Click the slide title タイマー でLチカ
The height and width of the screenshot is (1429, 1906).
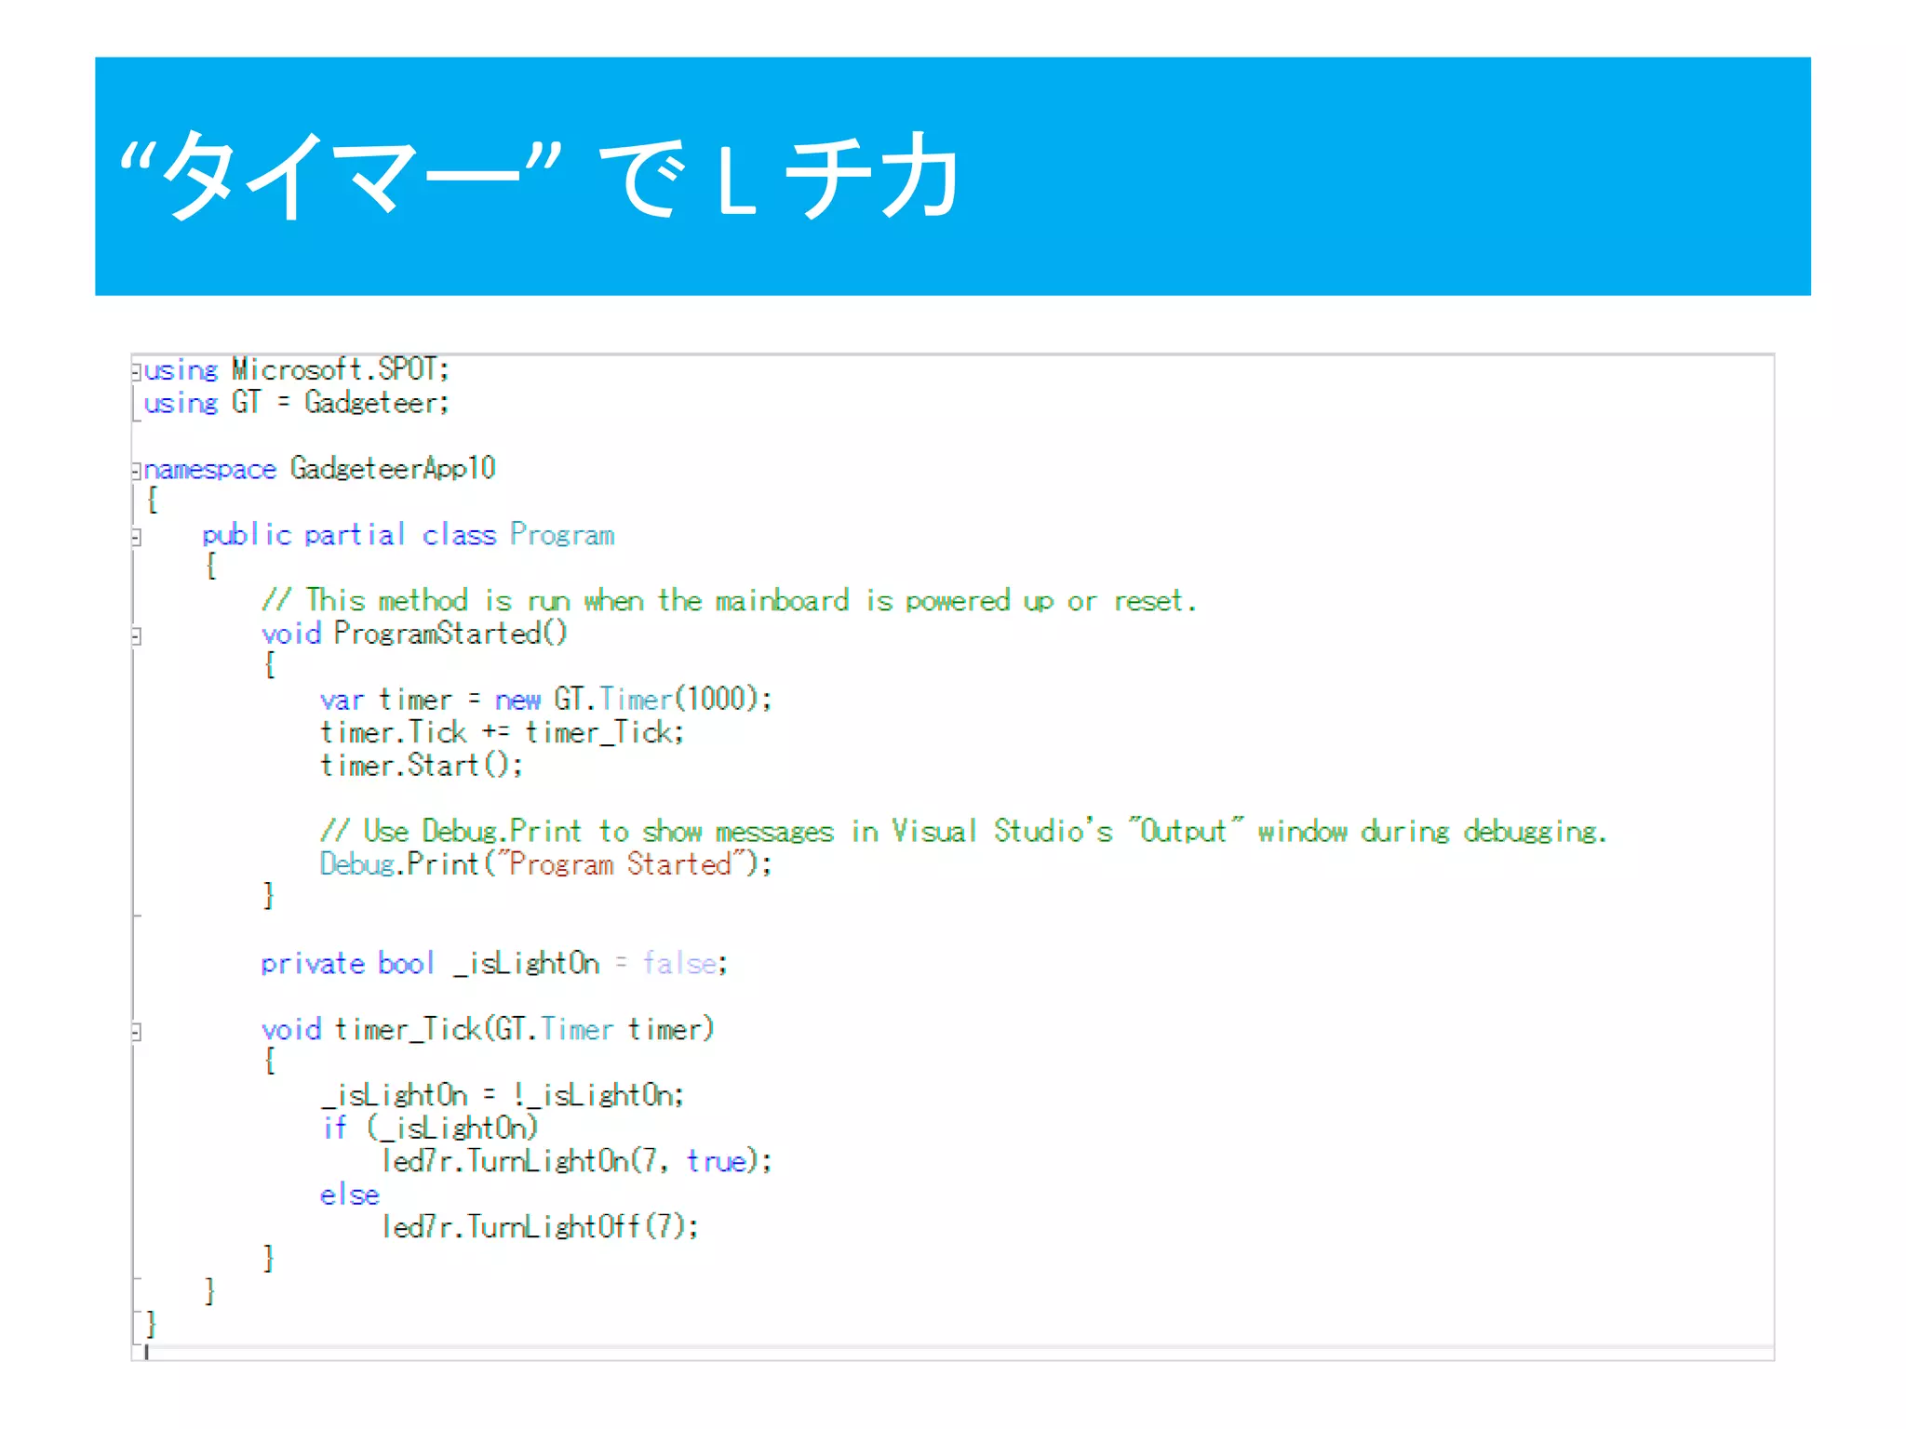[x=539, y=175]
